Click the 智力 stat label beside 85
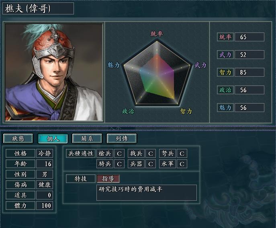Screen dimensions: 276x228 (x=225, y=72)
